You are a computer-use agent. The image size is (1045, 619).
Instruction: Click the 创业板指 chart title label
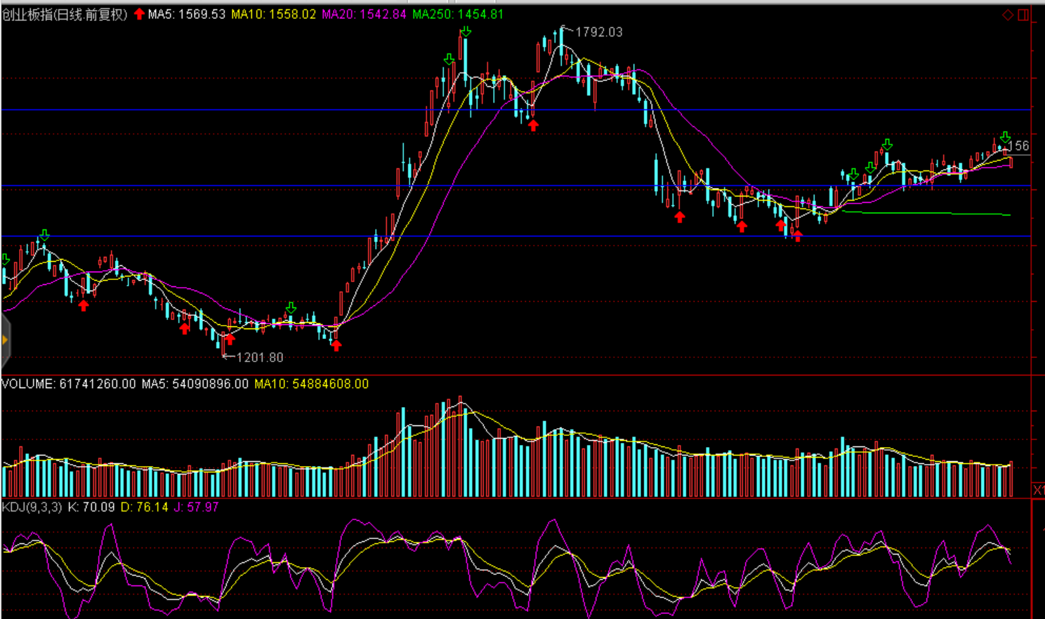coord(65,15)
